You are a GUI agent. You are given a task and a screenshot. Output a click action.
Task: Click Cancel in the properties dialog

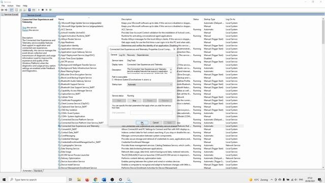(x=156, y=123)
